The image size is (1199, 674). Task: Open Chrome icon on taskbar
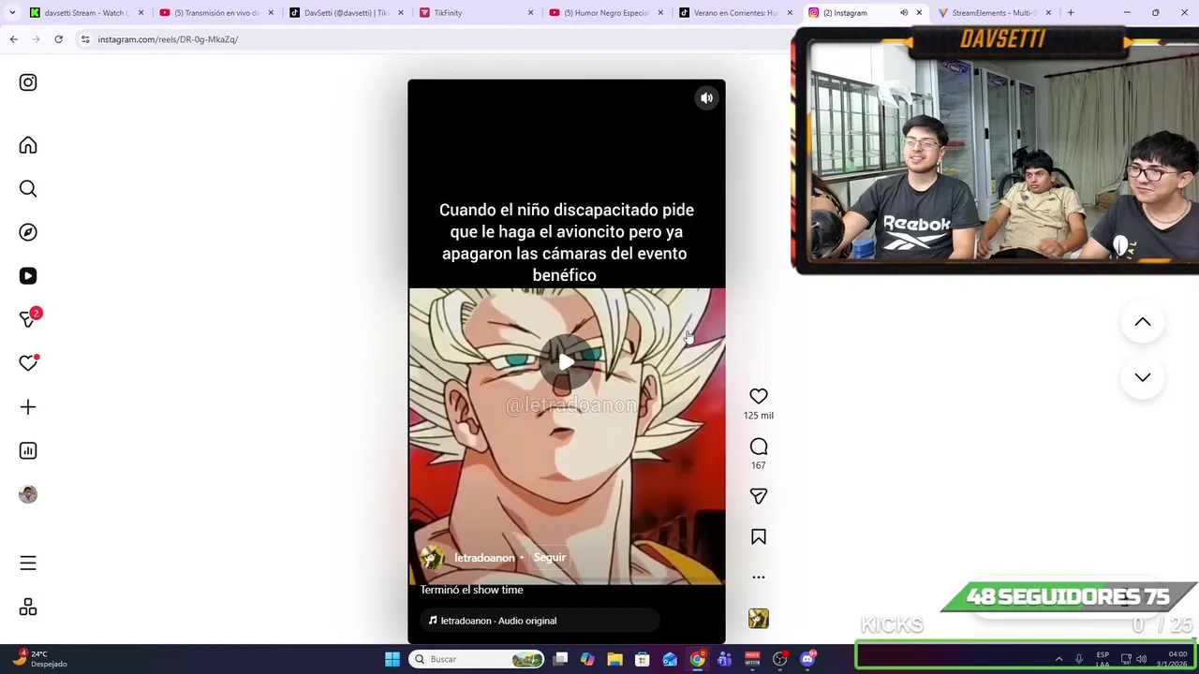[x=698, y=659]
